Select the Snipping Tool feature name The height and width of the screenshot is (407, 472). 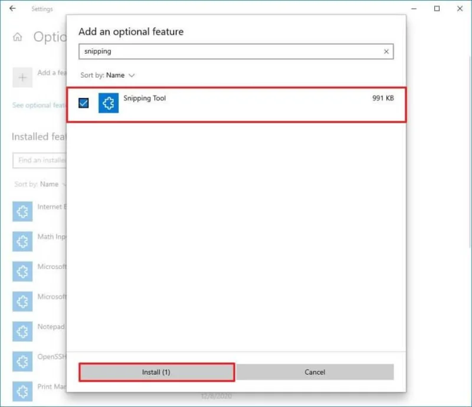pos(145,98)
